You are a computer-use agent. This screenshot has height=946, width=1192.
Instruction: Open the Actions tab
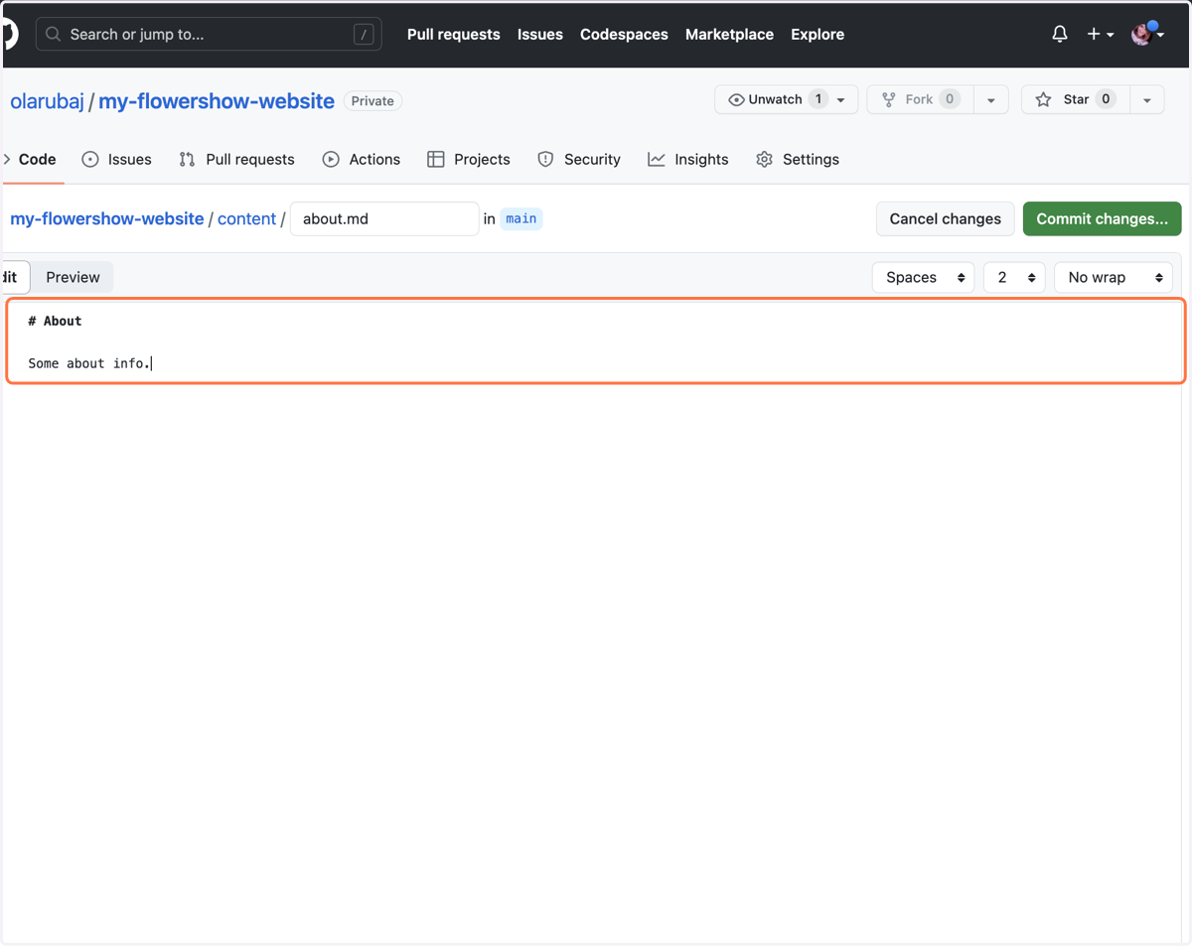(362, 159)
